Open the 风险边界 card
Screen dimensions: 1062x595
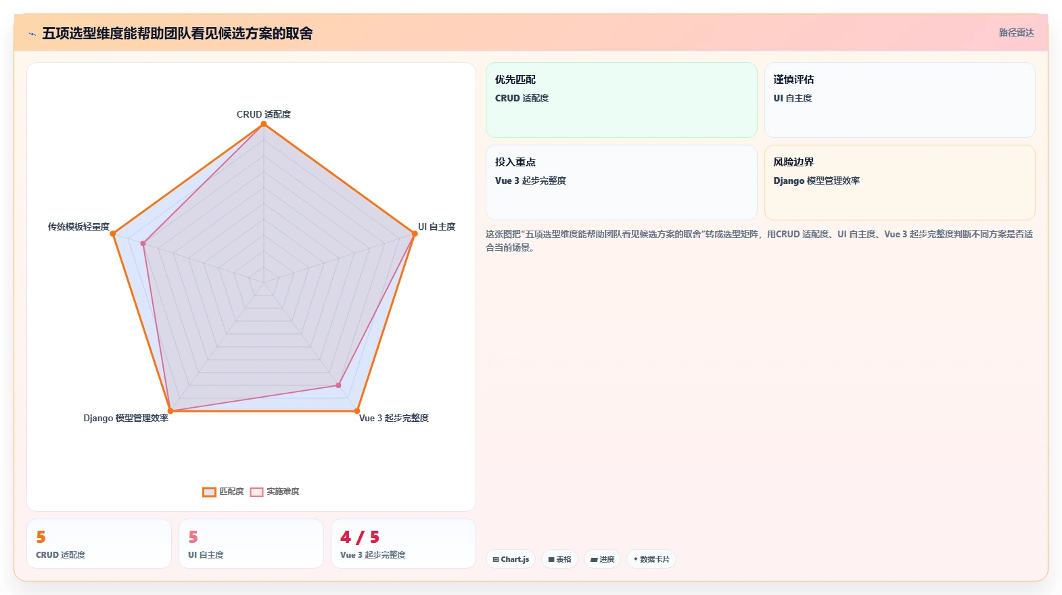[900, 183]
